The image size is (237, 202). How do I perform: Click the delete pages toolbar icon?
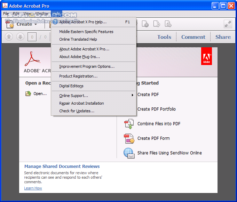(x=145, y=24)
